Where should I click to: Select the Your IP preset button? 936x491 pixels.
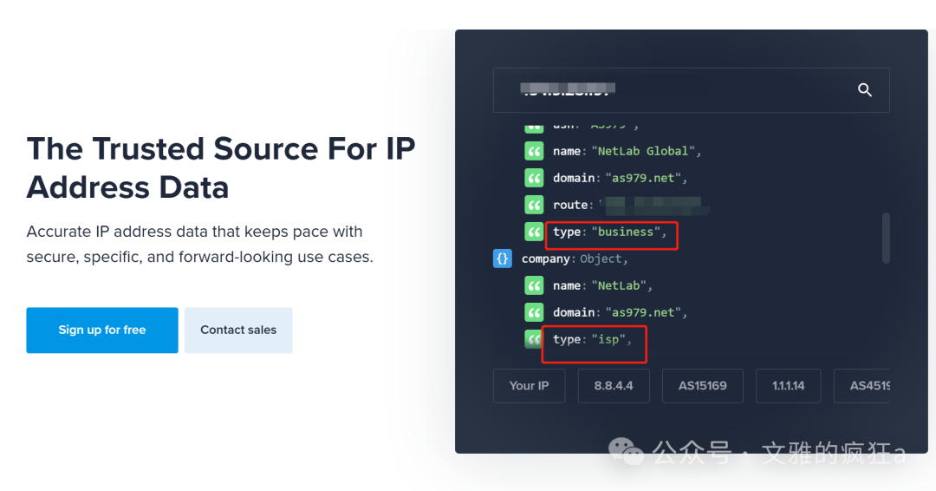point(529,386)
